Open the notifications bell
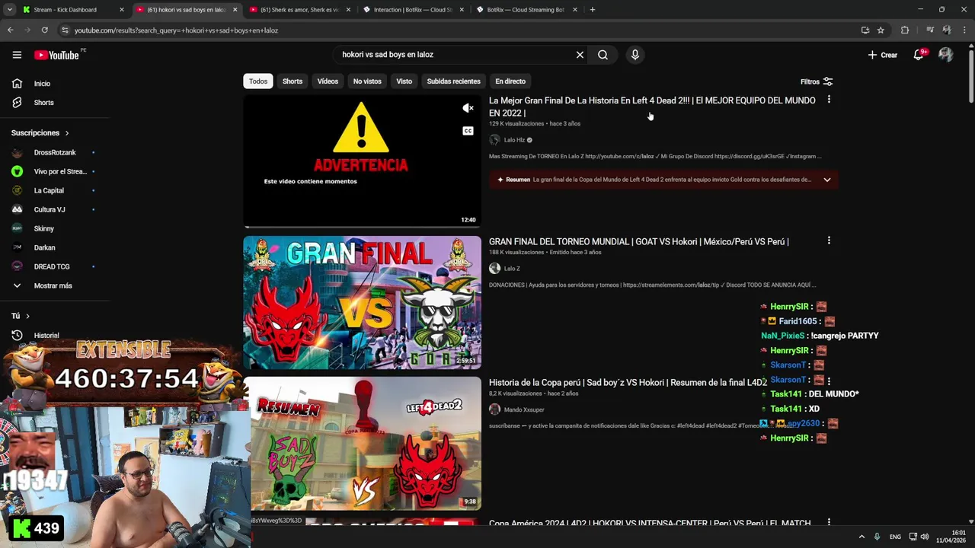The image size is (975, 548). click(x=919, y=55)
